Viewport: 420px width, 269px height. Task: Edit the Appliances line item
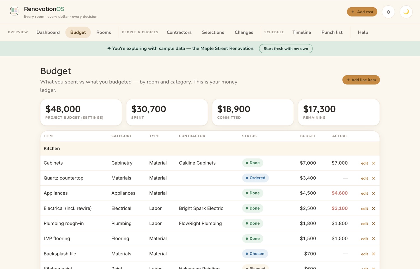click(x=364, y=193)
